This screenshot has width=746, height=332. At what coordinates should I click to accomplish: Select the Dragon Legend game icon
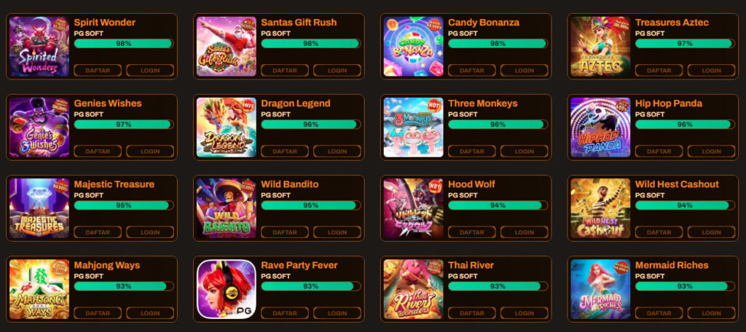(227, 127)
